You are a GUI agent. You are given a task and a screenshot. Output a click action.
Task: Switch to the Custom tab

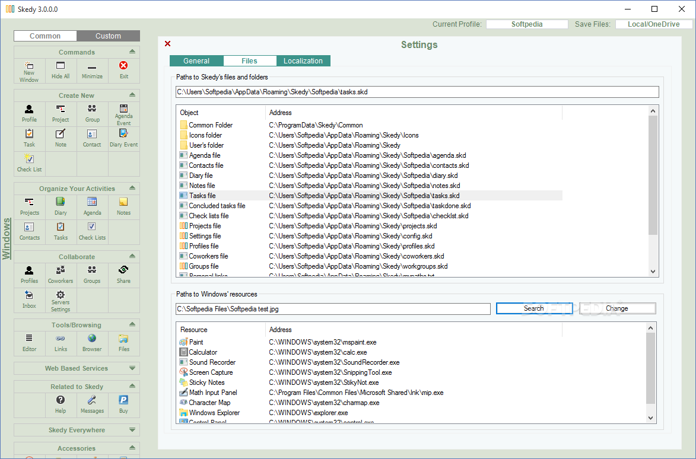pyautogui.click(x=109, y=36)
